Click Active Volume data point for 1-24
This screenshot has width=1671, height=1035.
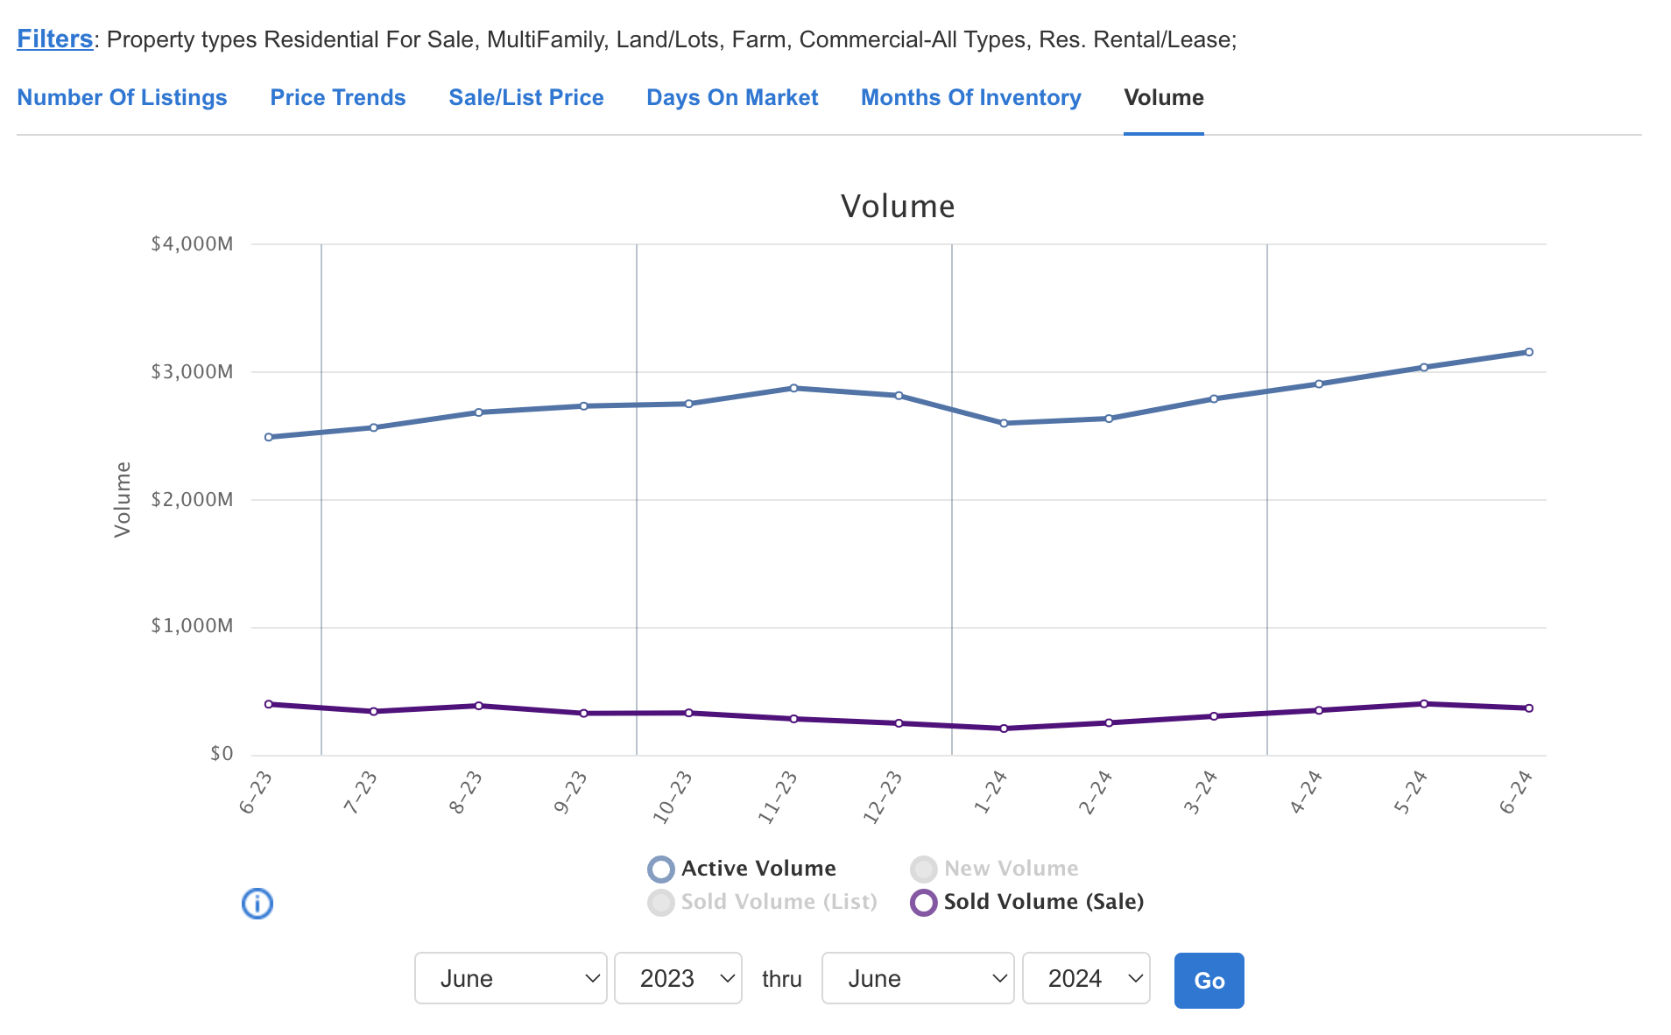(x=1004, y=423)
